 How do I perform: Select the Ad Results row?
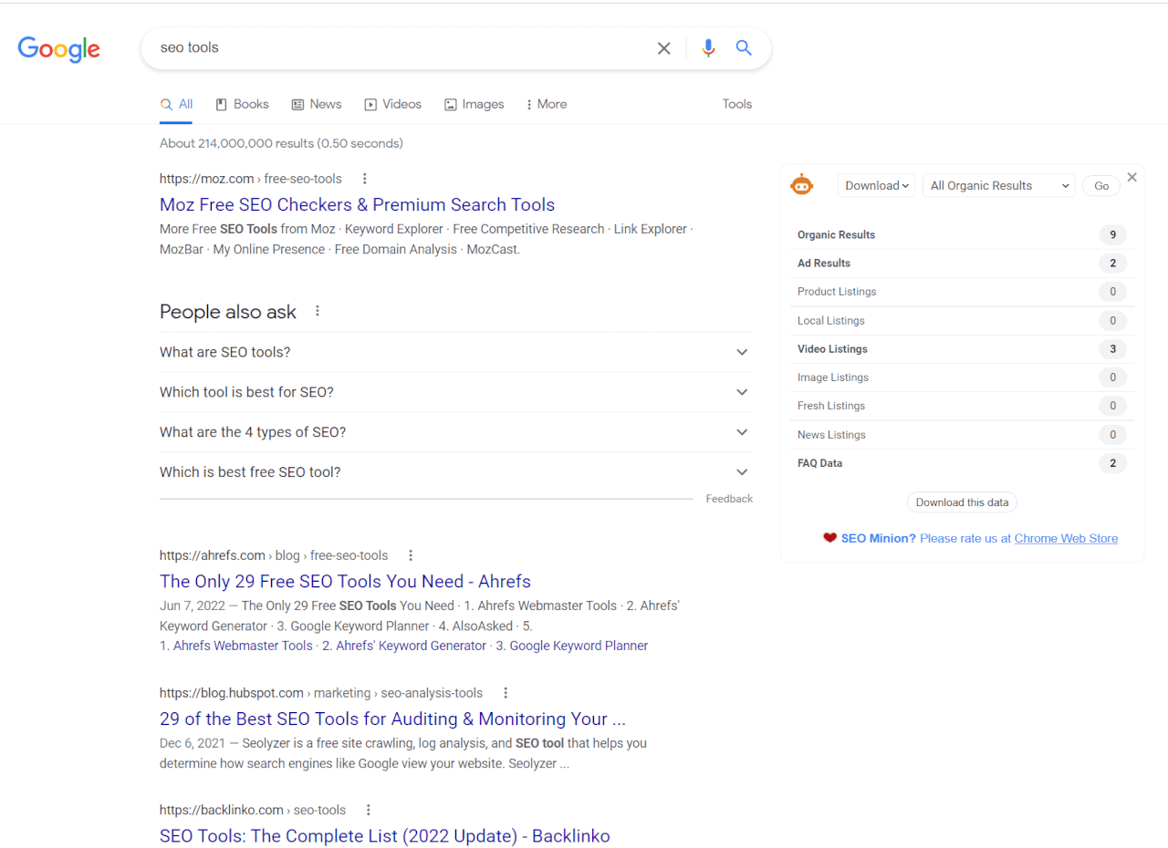tap(962, 264)
